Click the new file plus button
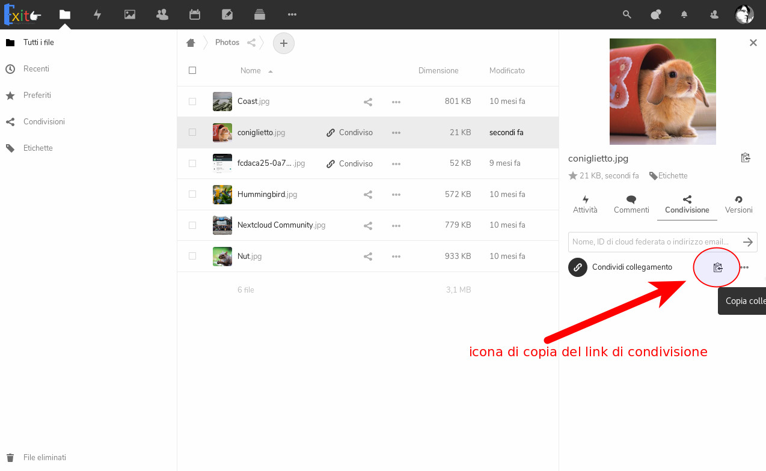 [284, 43]
